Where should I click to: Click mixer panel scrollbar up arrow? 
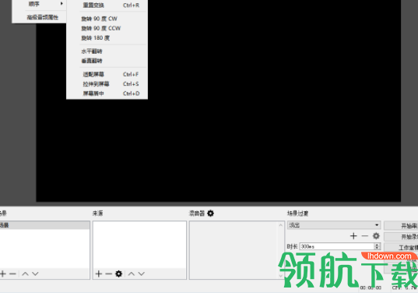tap(280, 225)
